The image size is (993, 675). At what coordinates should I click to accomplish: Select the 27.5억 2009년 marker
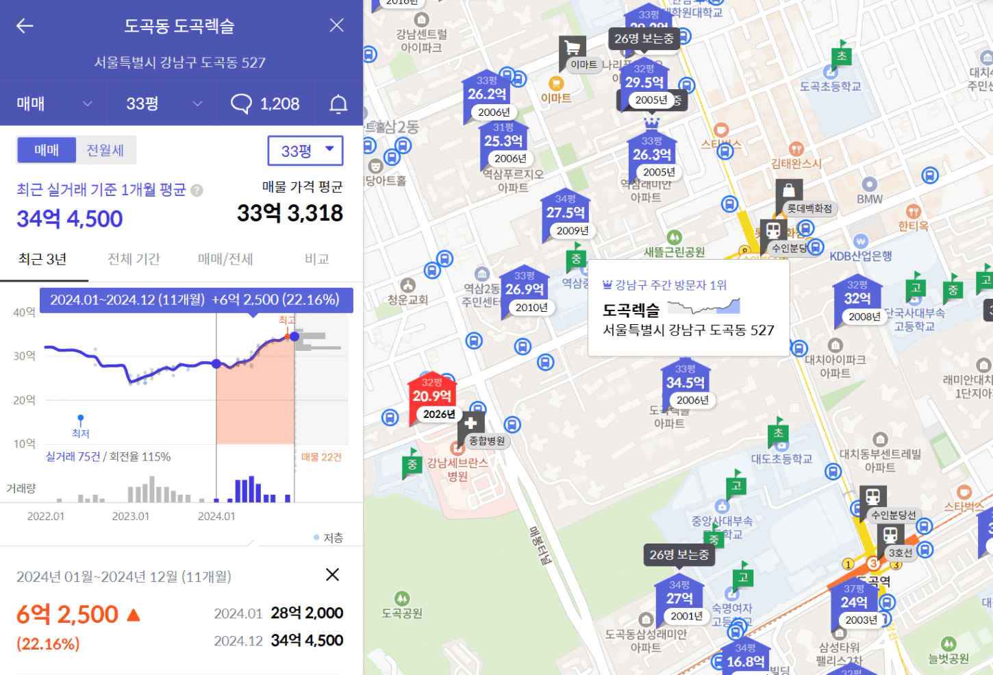[566, 214]
